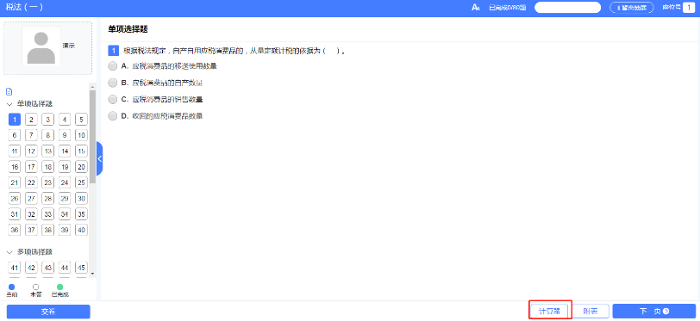Jump to question 30 in navigator
The image size is (700, 321).
tap(81, 199)
